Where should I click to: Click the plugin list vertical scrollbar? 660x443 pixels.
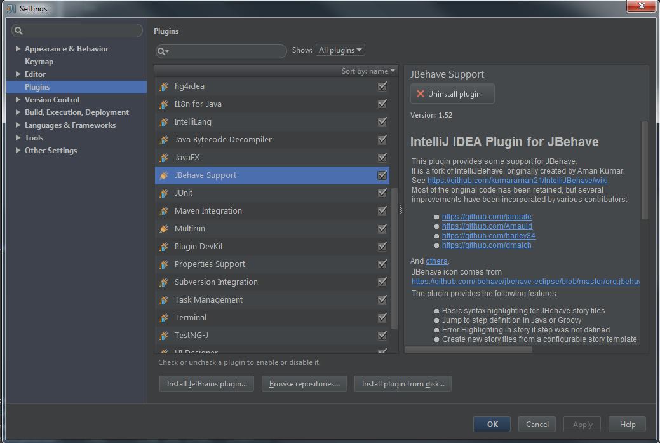coord(394,259)
